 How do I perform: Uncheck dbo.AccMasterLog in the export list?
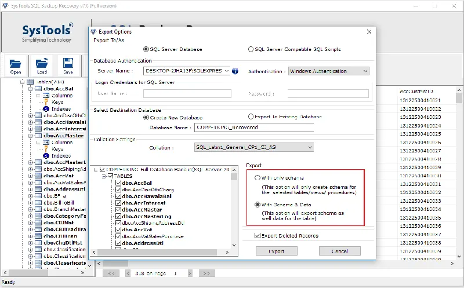(x=118, y=217)
